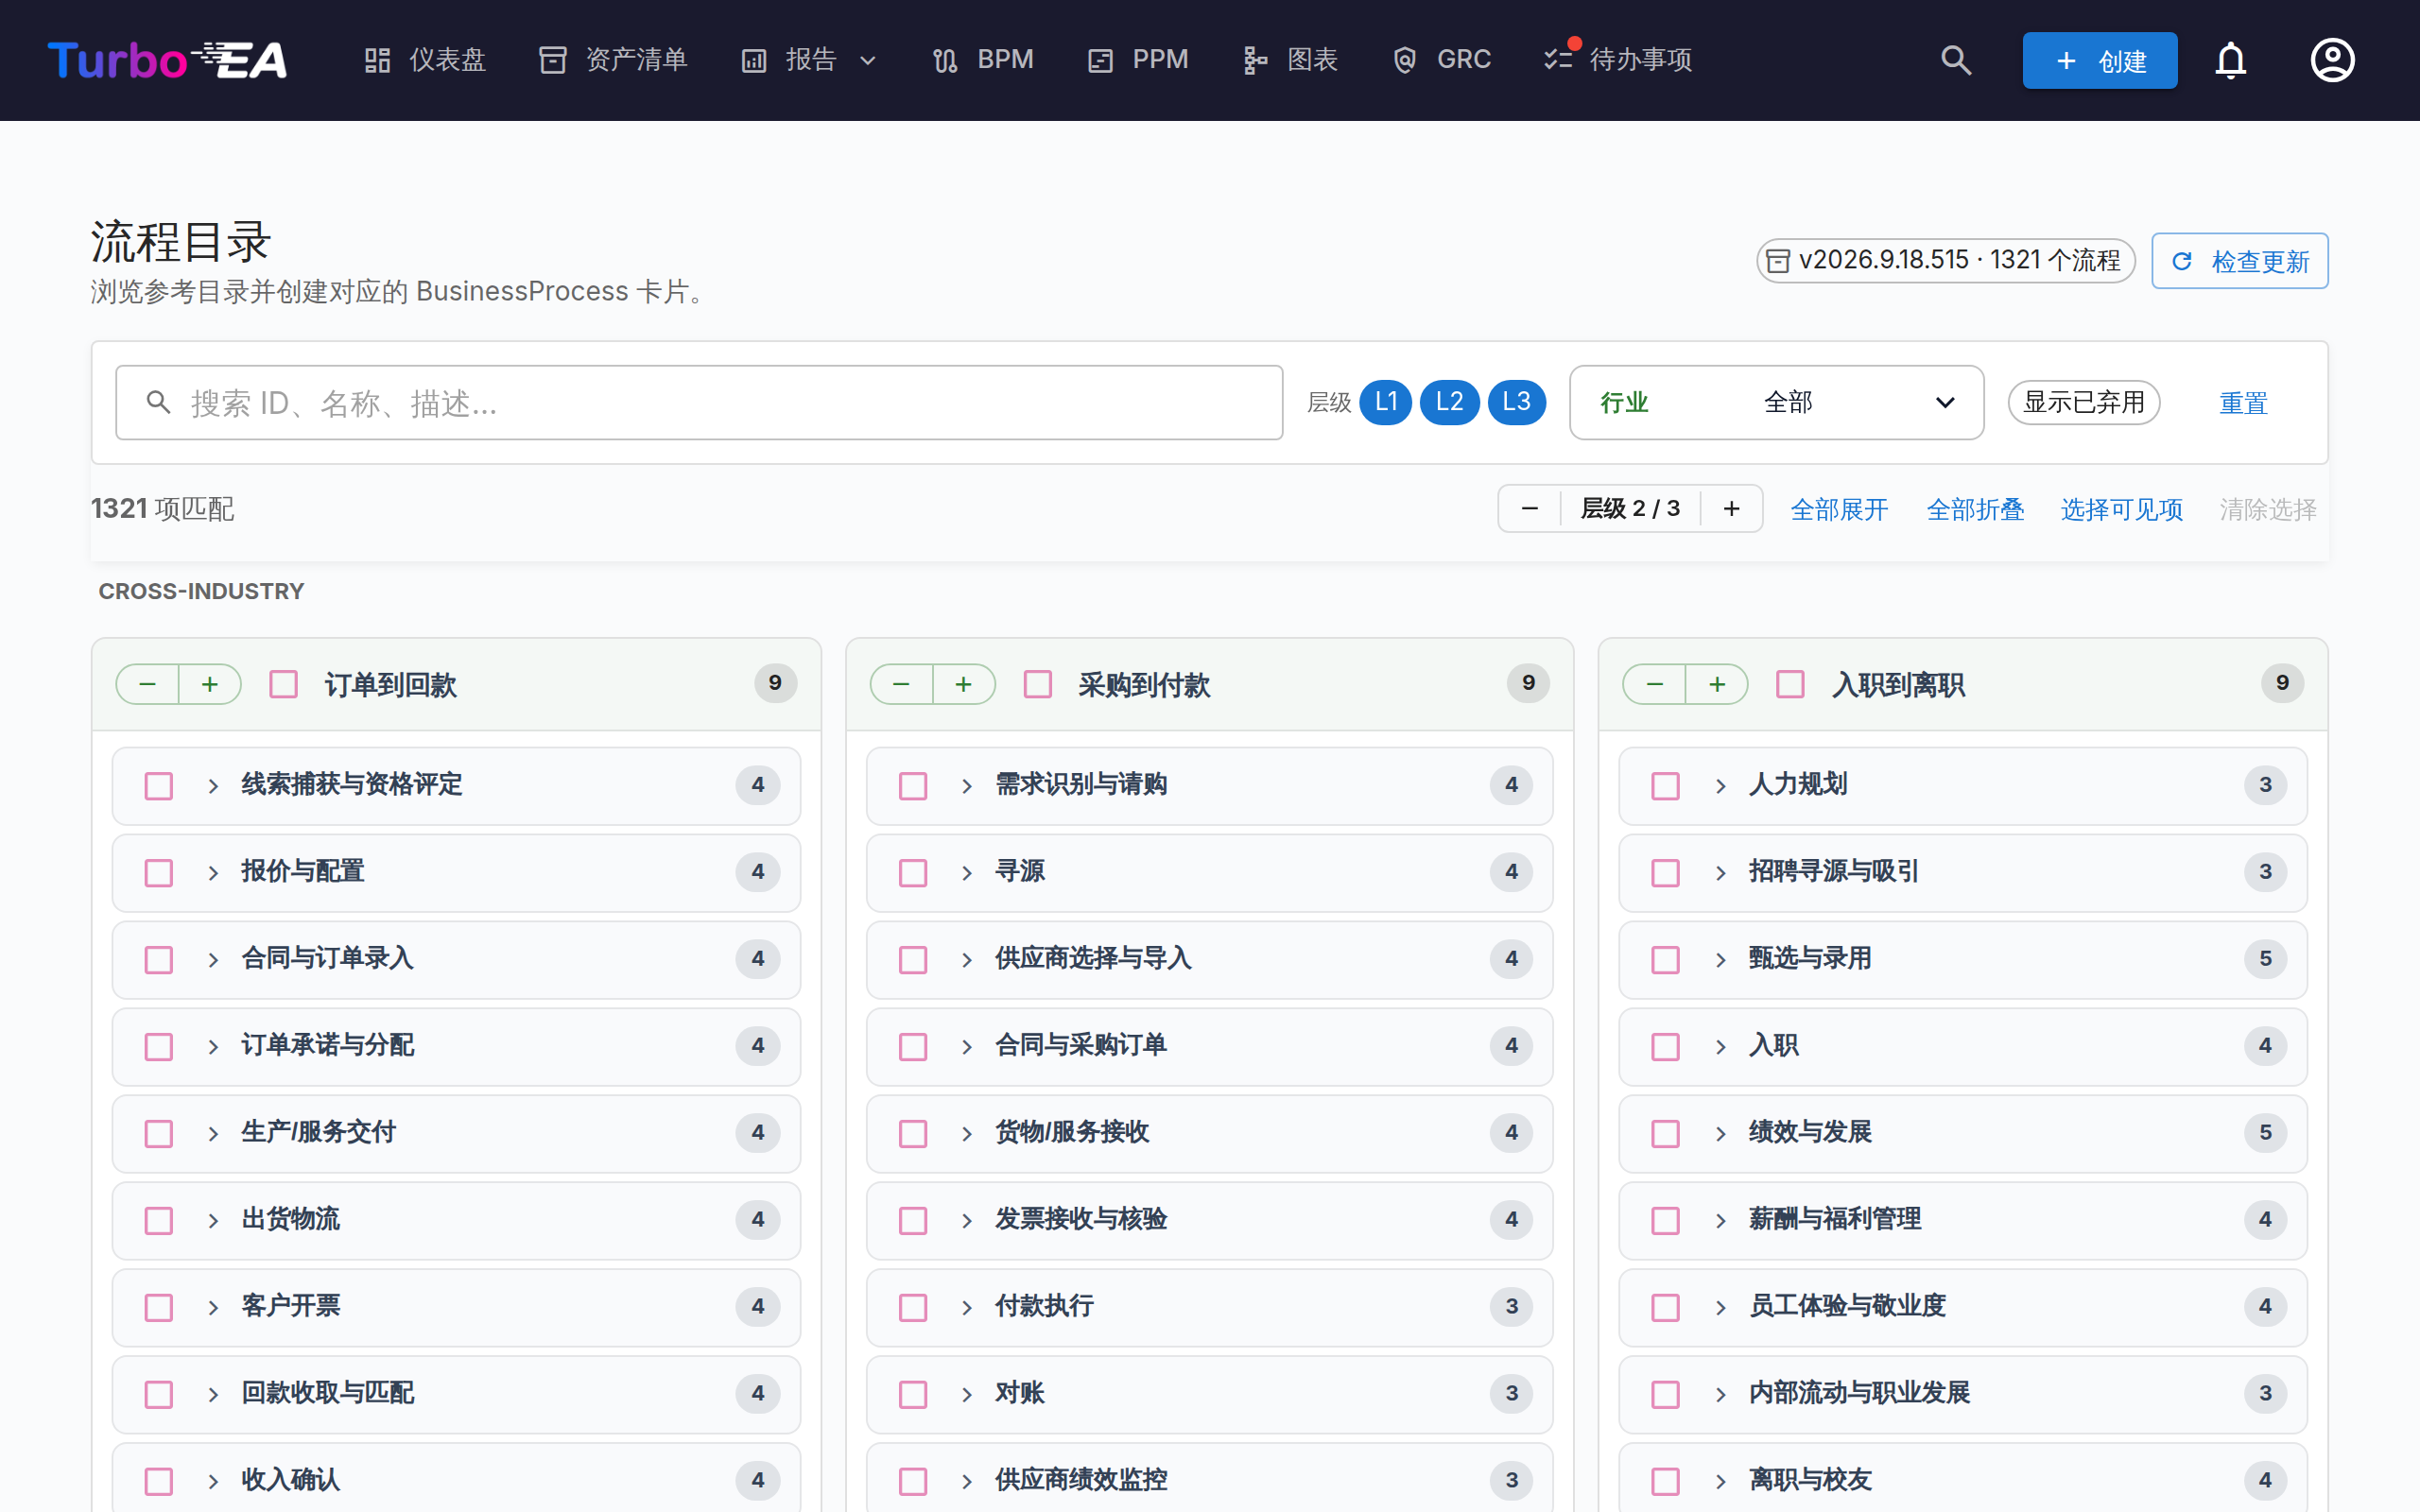Select the 客户开票 checkbox
This screenshot has width=2420, height=1512.
click(x=159, y=1308)
